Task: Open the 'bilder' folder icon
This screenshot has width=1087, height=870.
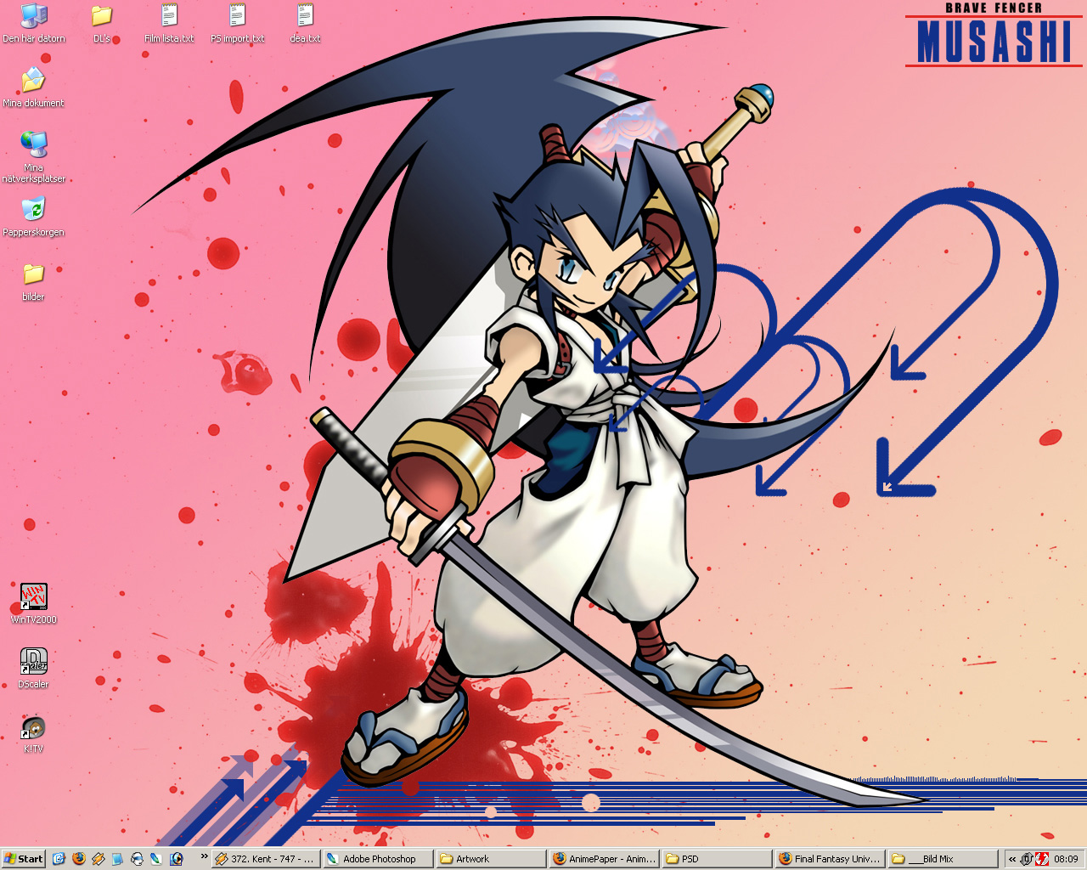Action: pos(33,281)
